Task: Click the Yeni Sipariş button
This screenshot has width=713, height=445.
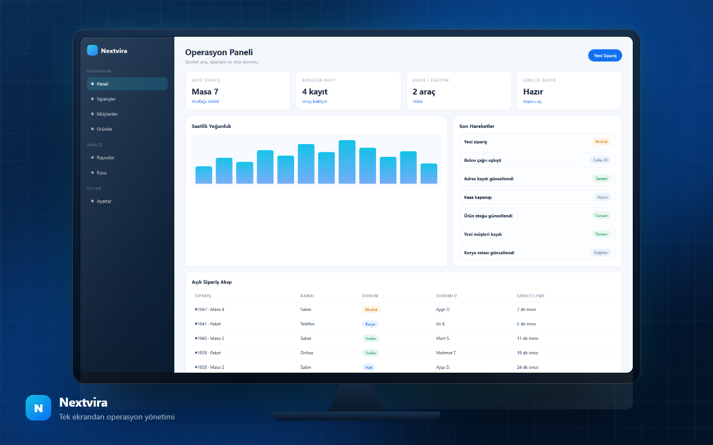Action: point(605,56)
